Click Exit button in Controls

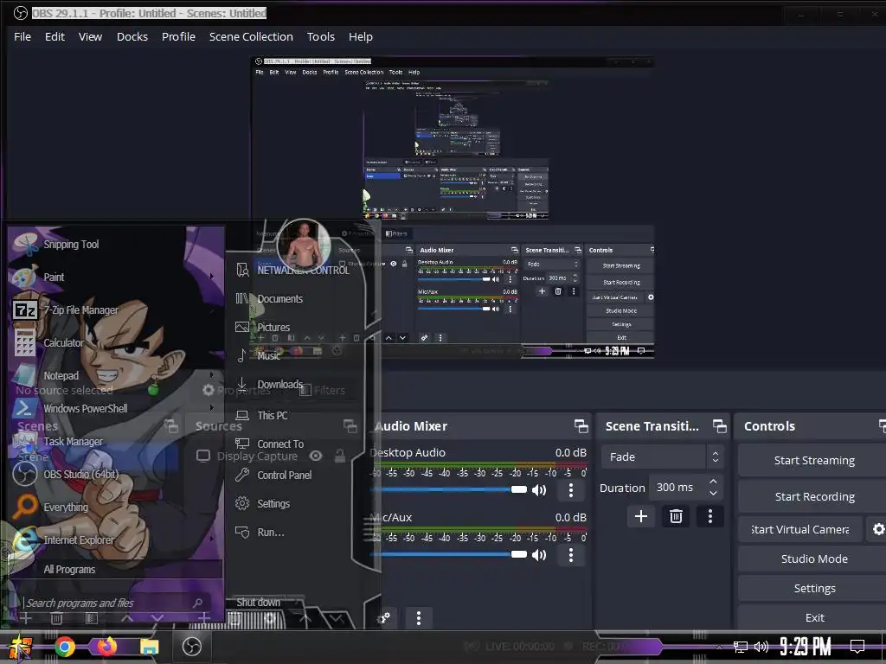click(x=813, y=617)
